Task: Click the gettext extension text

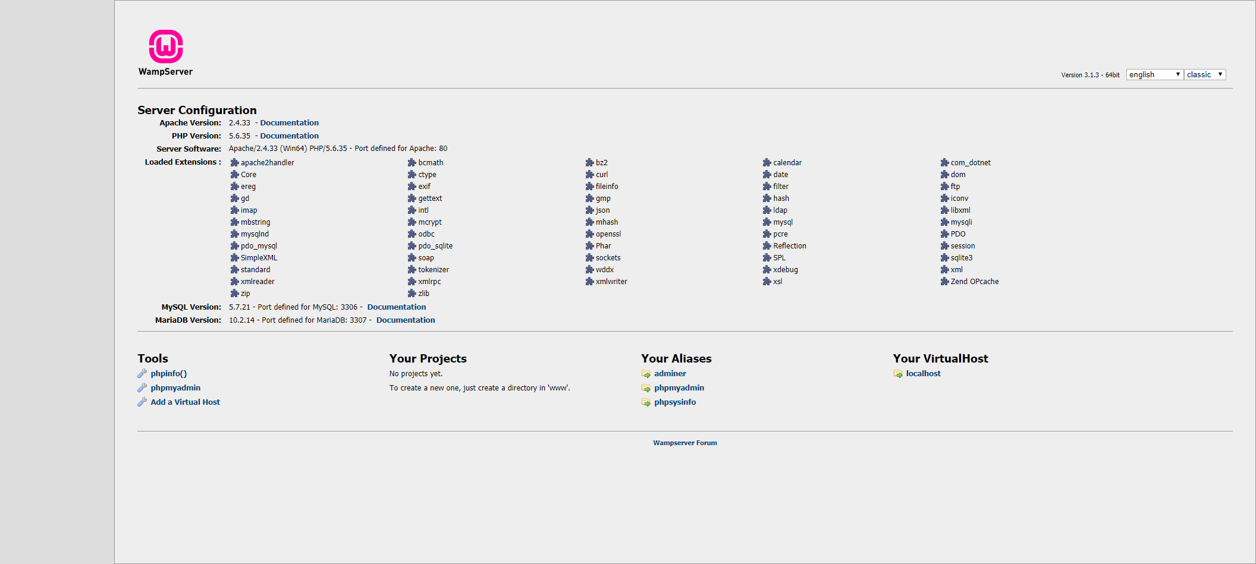Action: pos(430,198)
